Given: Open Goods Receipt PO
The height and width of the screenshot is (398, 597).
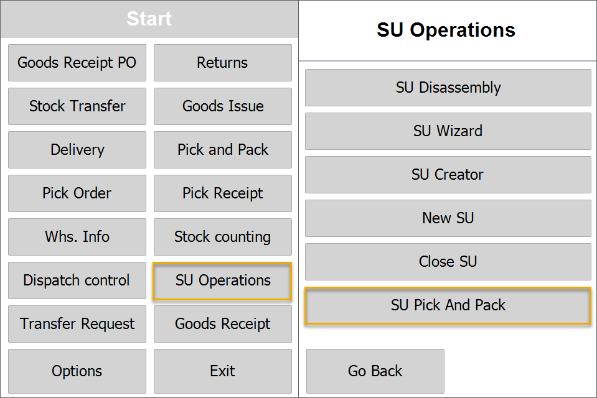Looking at the screenshot, I should (x=77, y=63).
